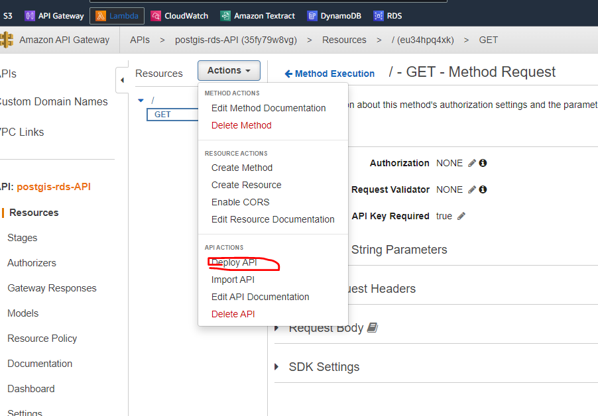Image resolution: width=598 pixels, height=416 pixels.
Task: Edit Authorization setting with pencil icon
Action: 472,163
